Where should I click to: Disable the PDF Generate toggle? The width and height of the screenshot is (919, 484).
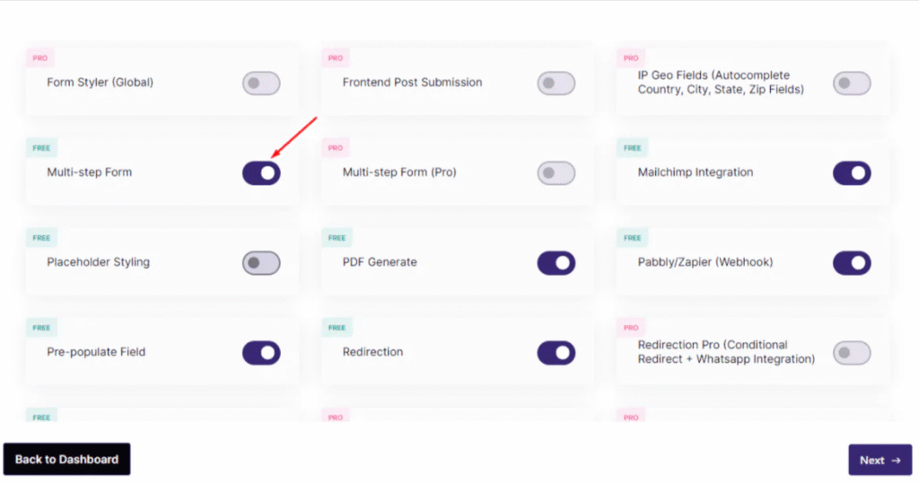coord(556,263)
